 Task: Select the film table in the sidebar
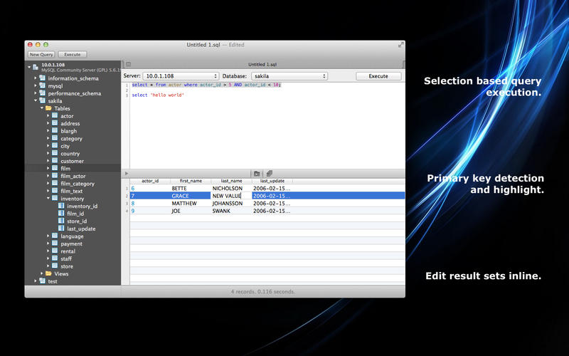65,169
